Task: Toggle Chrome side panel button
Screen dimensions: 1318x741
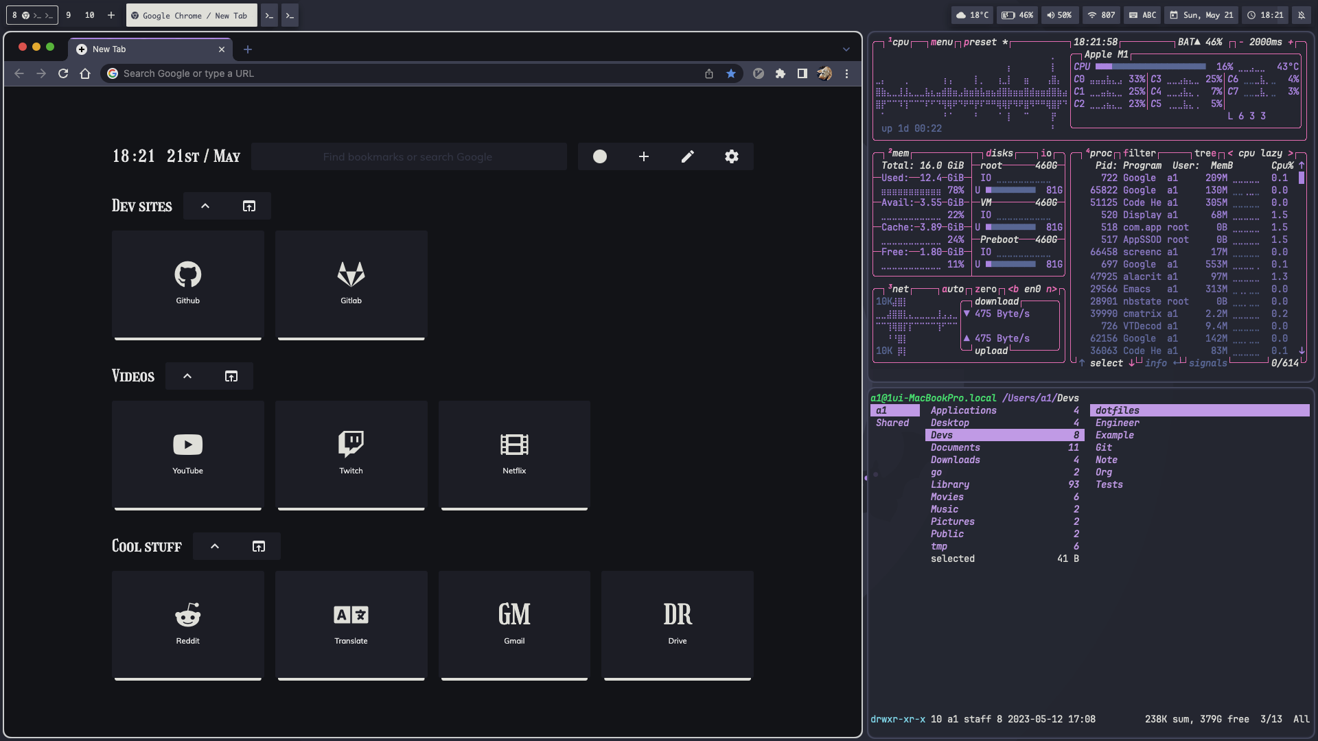Action: click(x=802, y=73)
